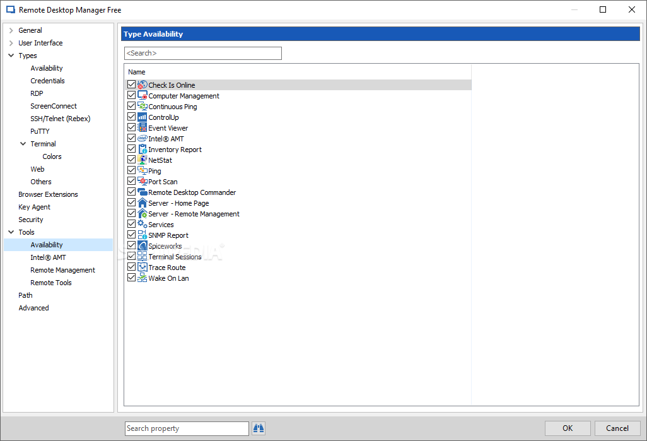Click the SNMP Report icon

tap(143, 235)
